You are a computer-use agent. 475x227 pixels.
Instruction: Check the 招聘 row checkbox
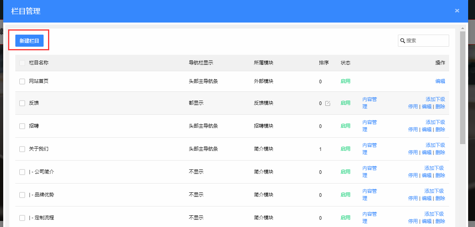(x=22, y=126)
